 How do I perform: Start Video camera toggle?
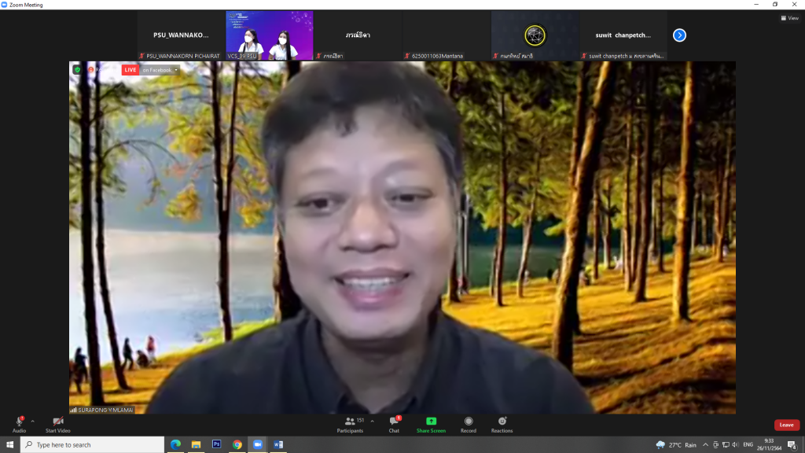tap(57, 422)
